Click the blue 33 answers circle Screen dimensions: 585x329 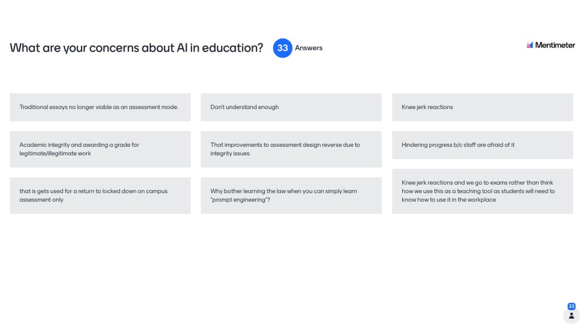[x=282, y=48]
